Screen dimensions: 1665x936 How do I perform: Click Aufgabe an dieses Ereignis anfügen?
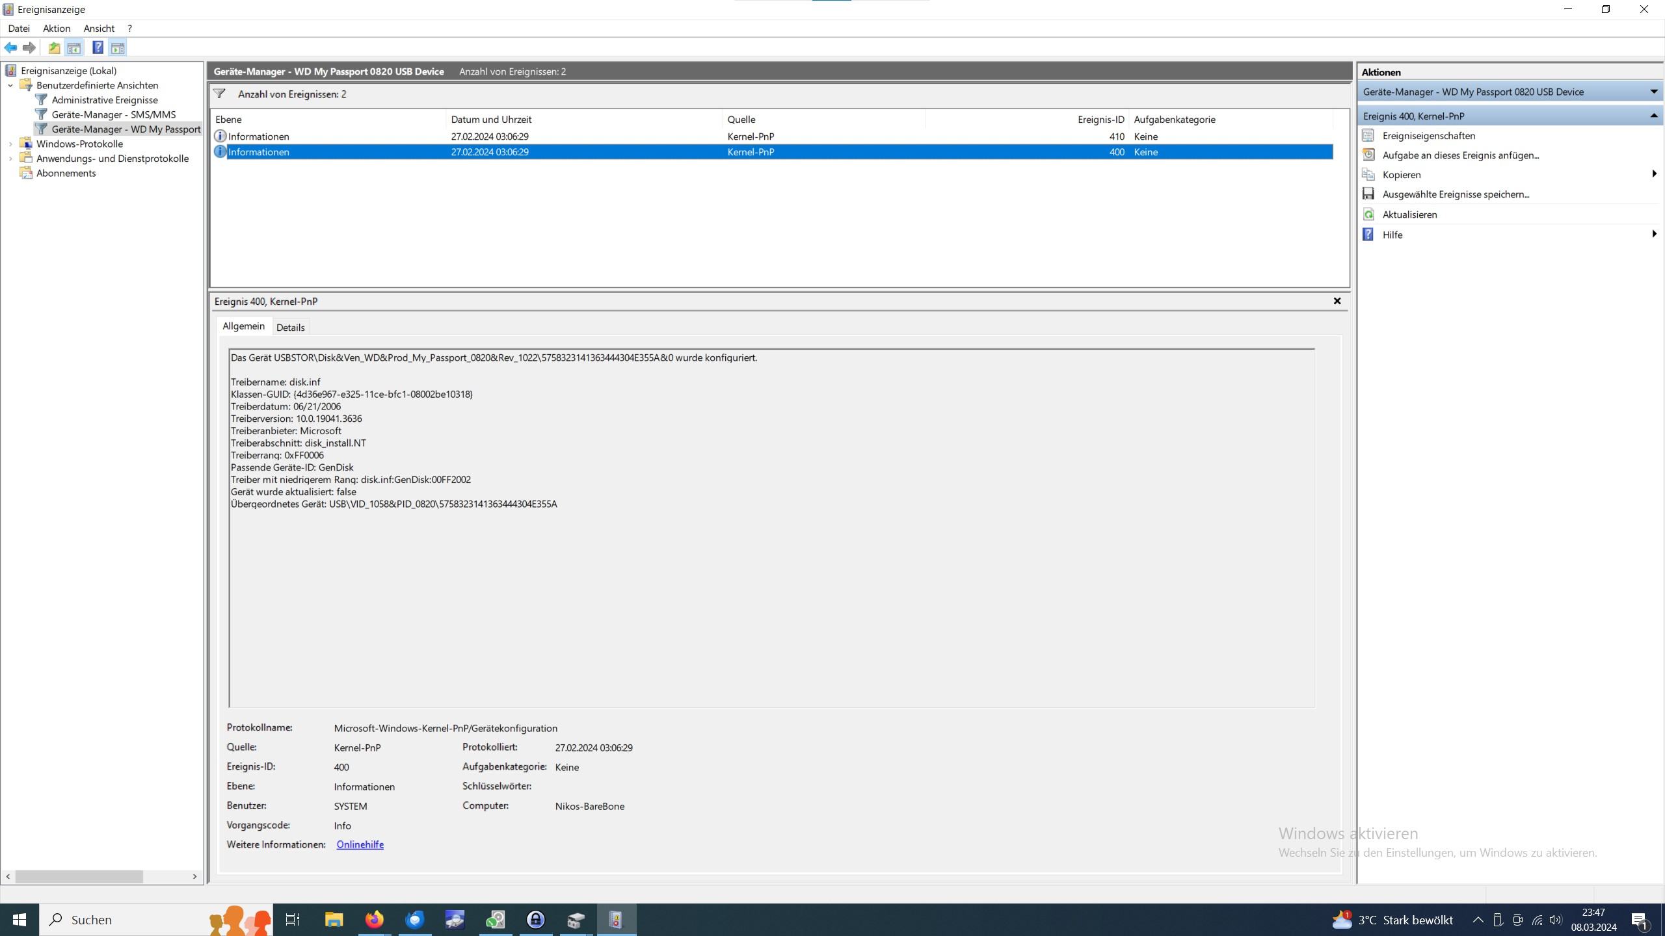click(x=1460, y=155)
